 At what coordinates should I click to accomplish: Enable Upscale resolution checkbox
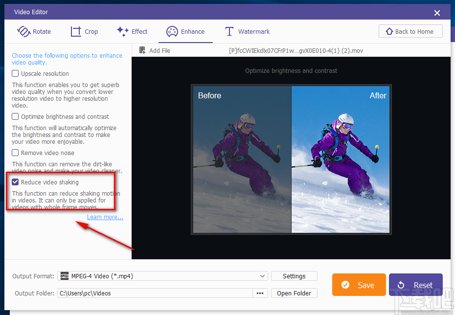15,73
